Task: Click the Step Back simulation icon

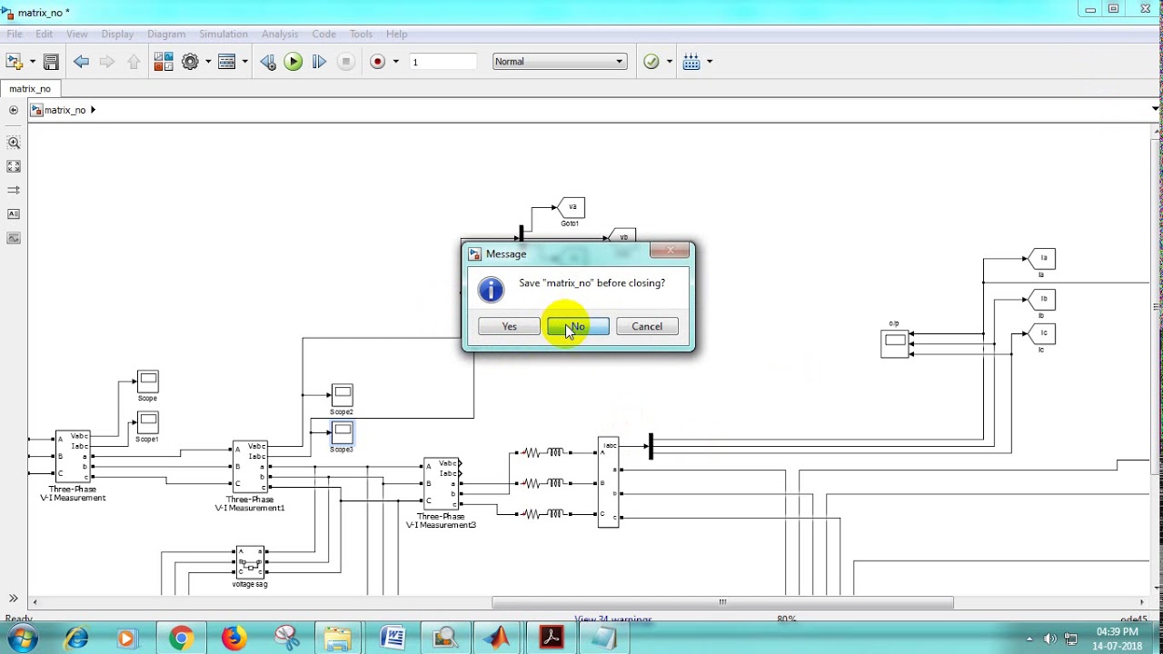Action: (267, 62)
